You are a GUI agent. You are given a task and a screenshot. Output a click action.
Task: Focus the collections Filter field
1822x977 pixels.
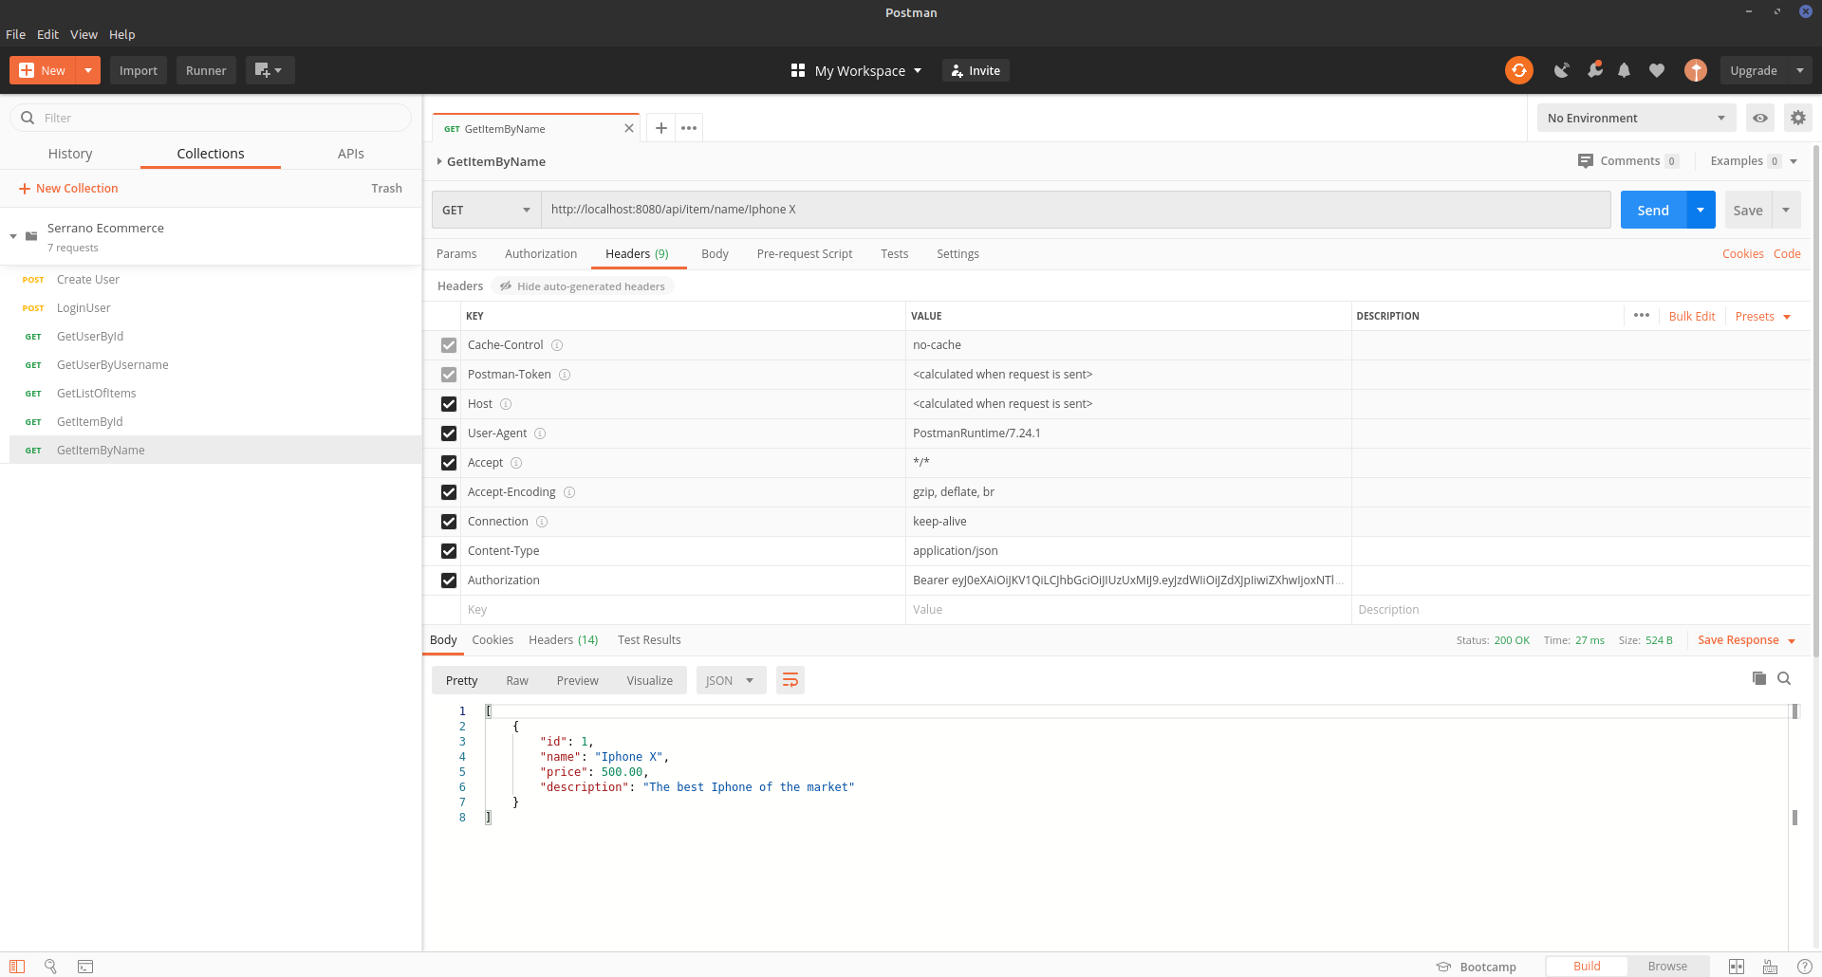point(211,118)
